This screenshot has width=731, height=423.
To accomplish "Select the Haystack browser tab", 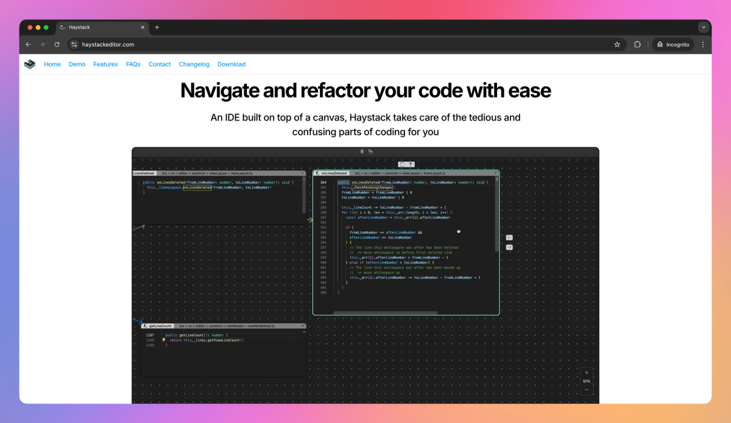I will pyautogui.click(x=102, y=27).
